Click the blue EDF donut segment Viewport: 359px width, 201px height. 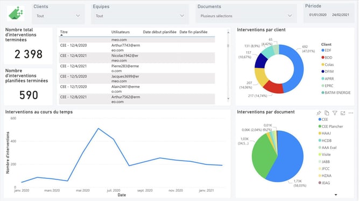(x=298, y=69)
